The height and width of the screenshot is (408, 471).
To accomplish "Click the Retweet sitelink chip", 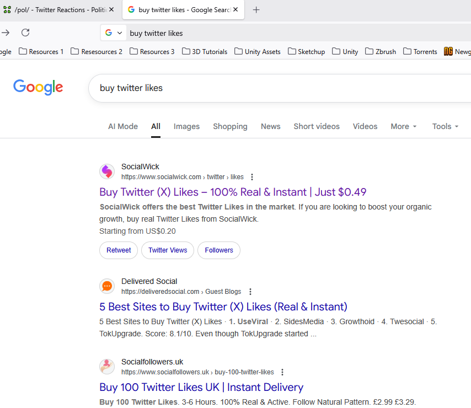I will click(119, 250).
